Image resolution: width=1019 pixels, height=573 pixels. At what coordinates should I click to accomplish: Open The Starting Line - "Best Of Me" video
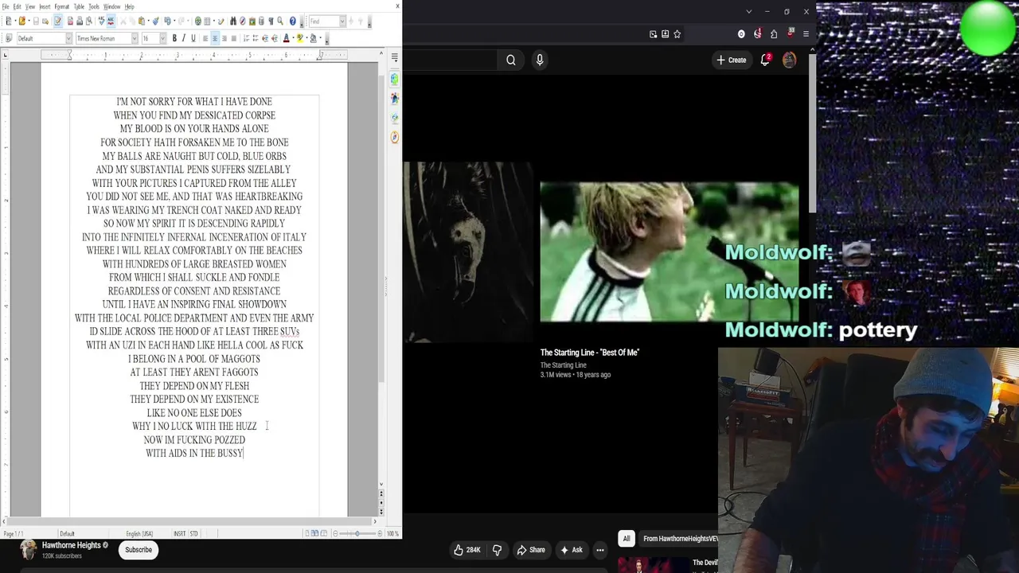coord(669,252)
